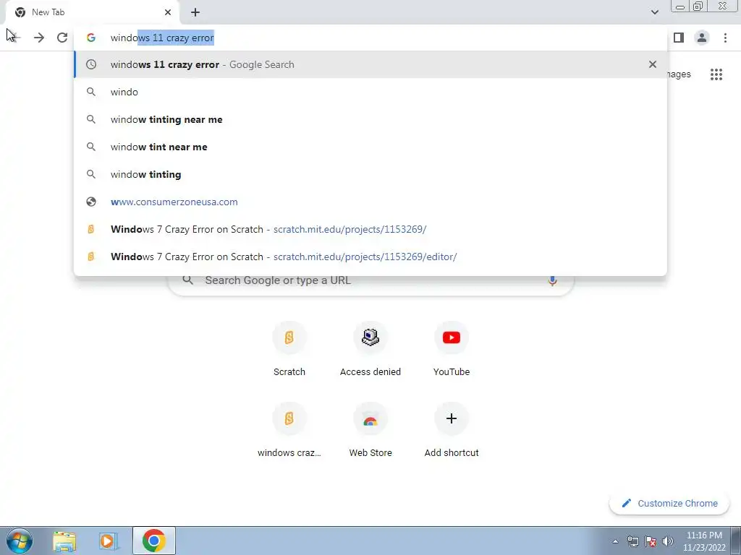Open the Web Store shortcut
741x555 pixels.
pos(370,429)
